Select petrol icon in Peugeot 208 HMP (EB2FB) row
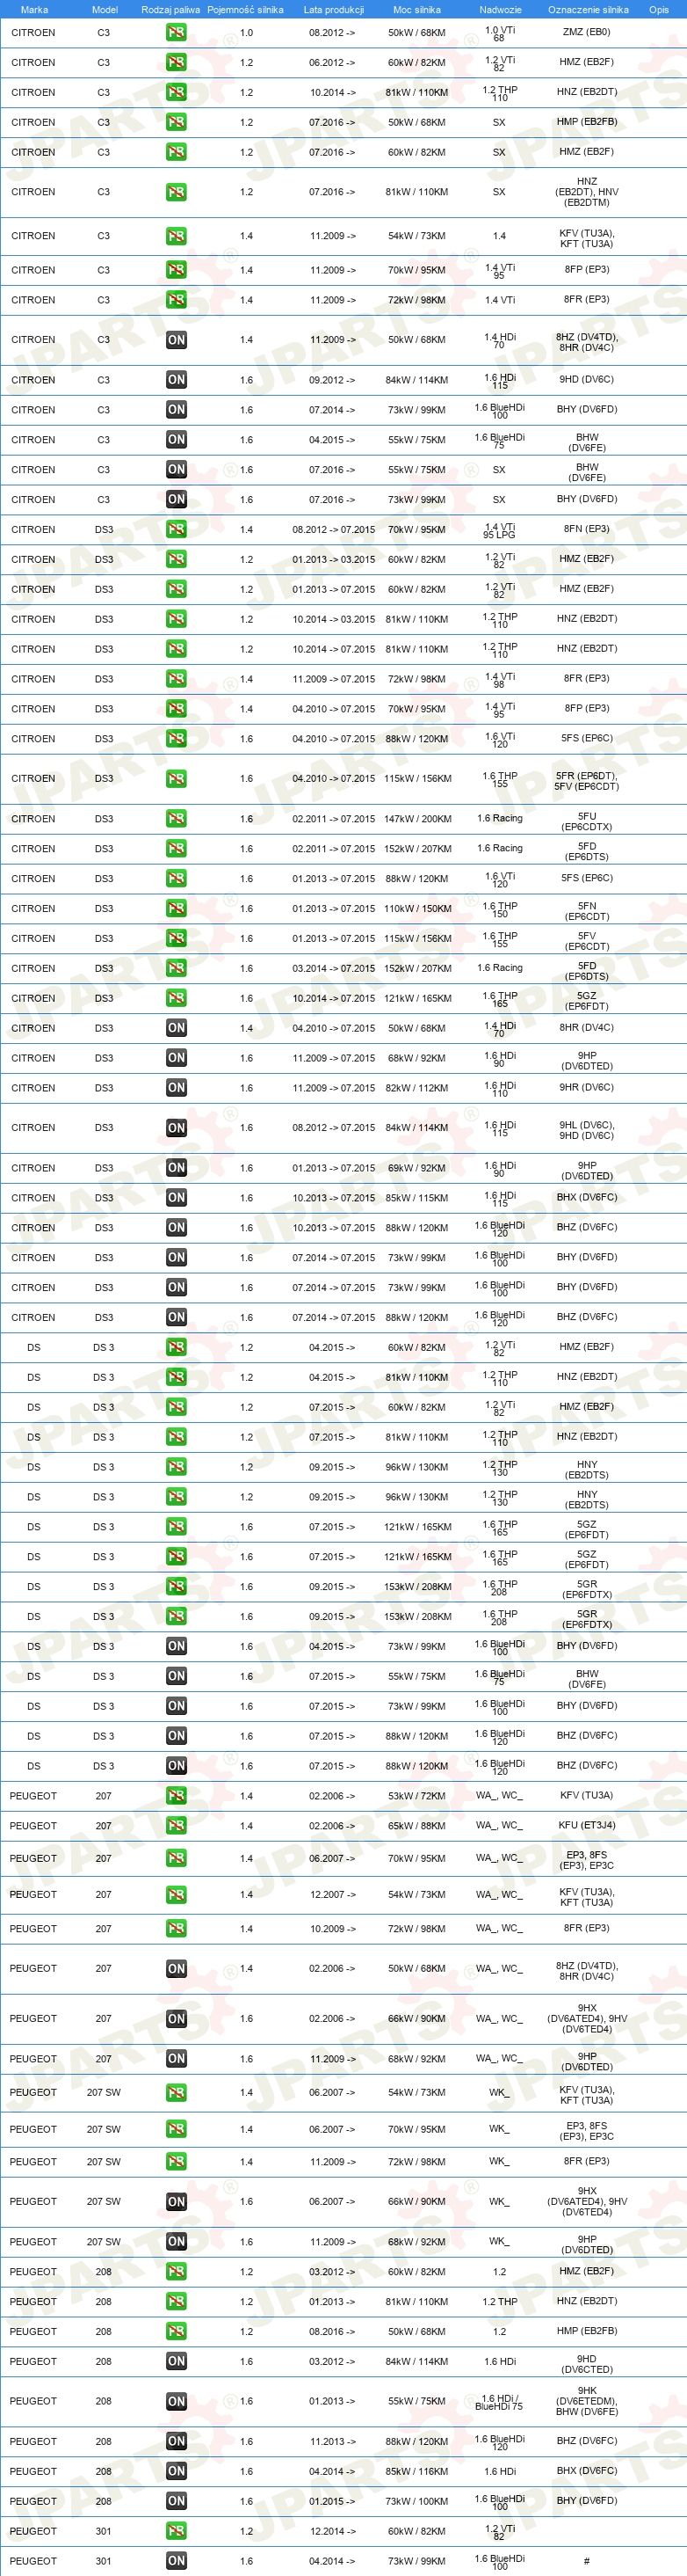687x2576 pixels. pyautogui.click(x=176, y=2331)
